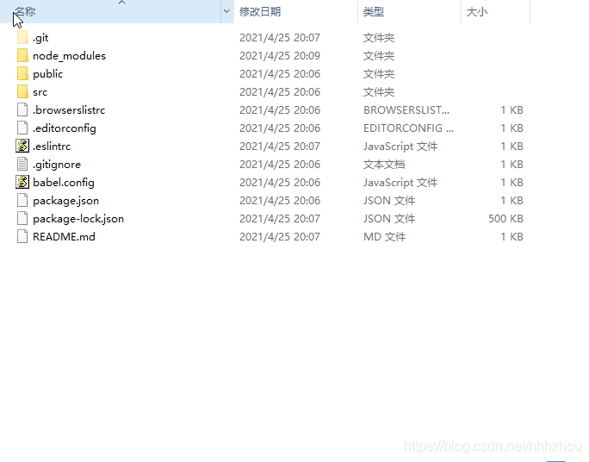Click the 500 KB size of package-lock.json
This screenshot has height=462, width=589.
pyautogui.click(x=505, y=219)
